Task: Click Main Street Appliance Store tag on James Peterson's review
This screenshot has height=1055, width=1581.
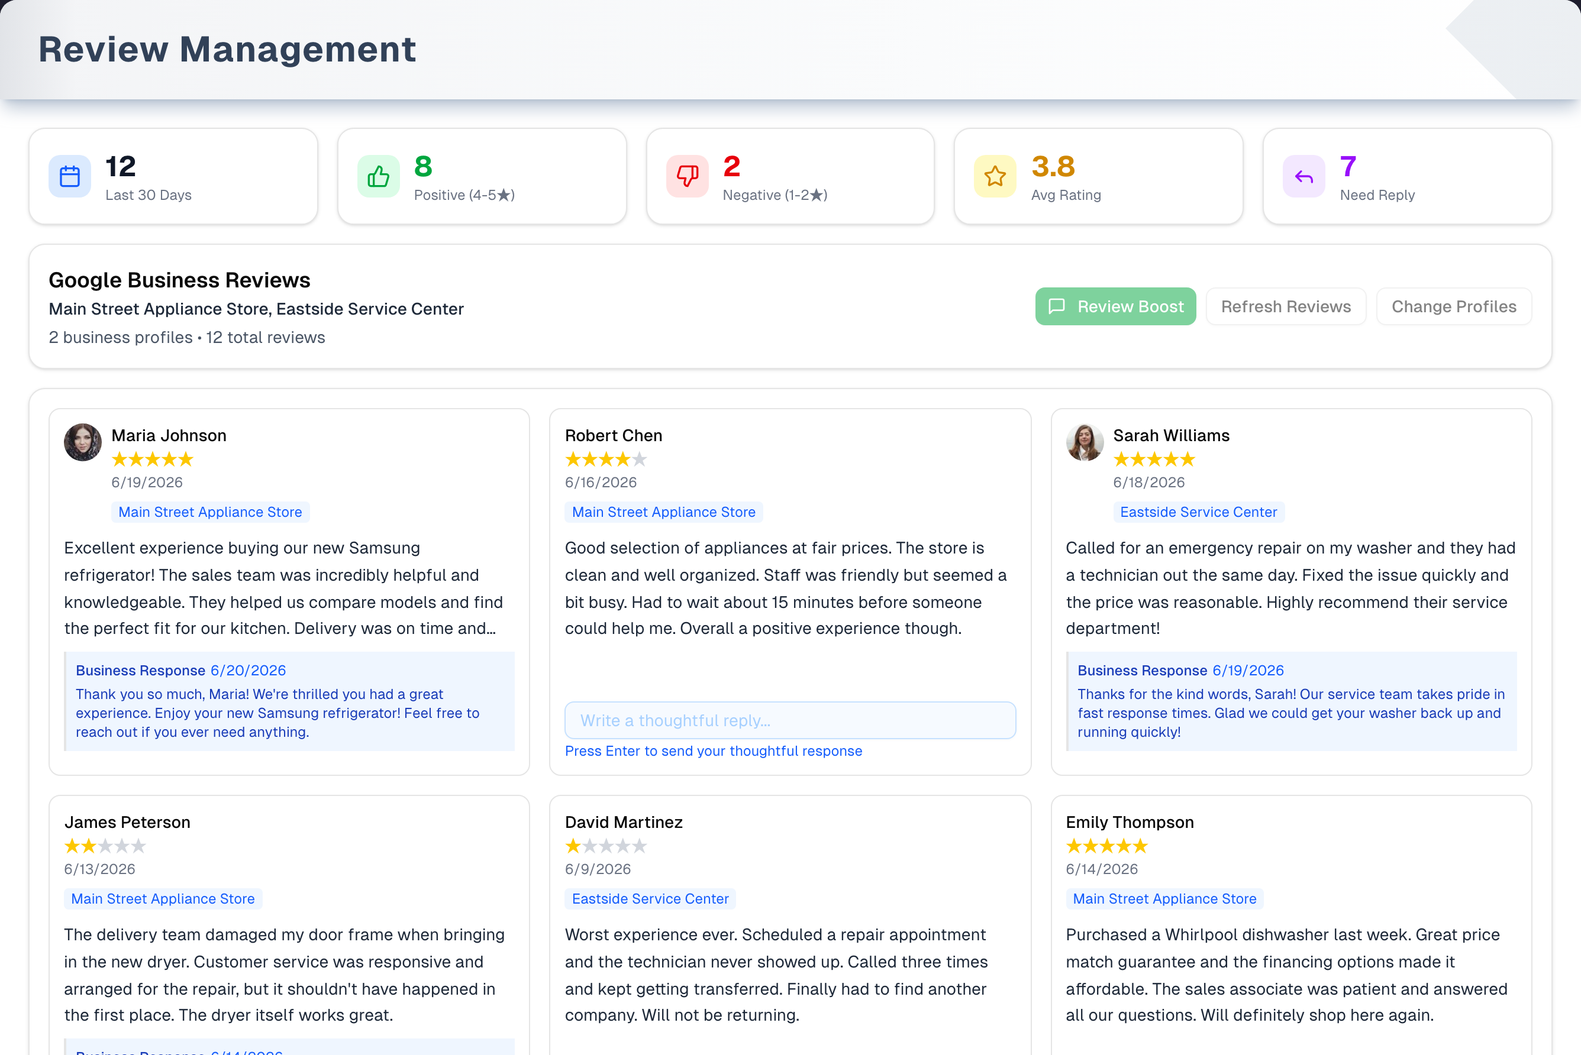Action: pyautogui.click(x=163, y=899)
